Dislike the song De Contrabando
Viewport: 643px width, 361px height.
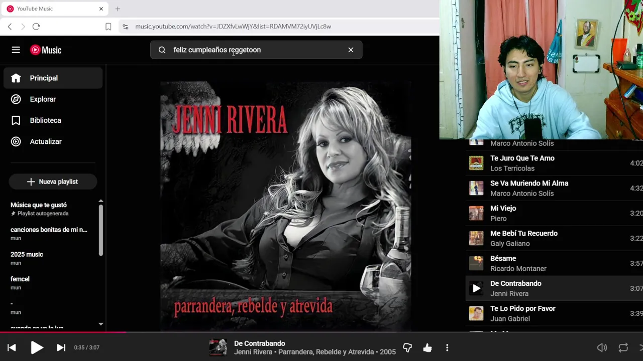point(407,347)
